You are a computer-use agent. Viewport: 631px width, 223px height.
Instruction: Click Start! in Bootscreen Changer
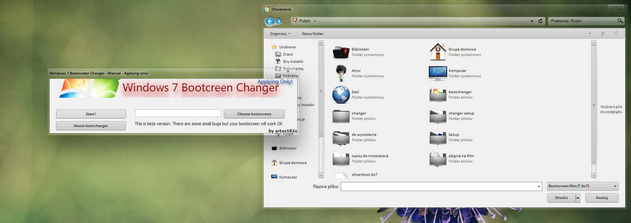(91, 114)
